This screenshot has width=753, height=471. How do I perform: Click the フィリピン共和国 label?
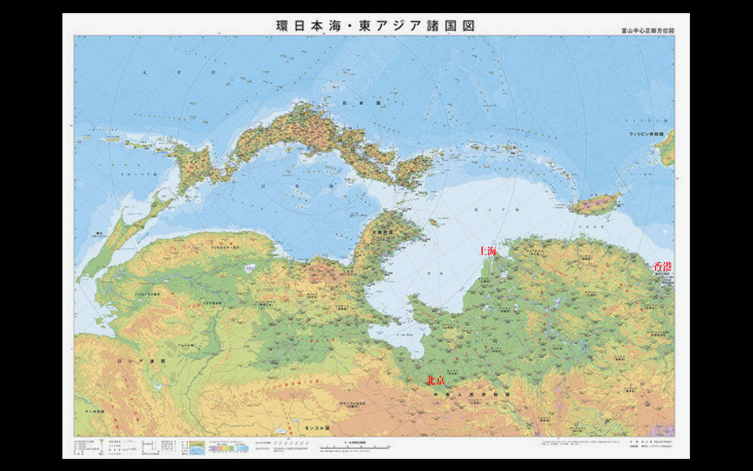[x=646, y=134]
